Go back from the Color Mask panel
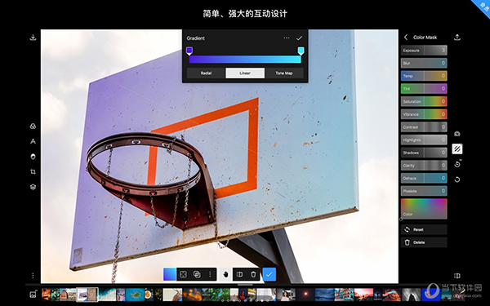The height and width of the screenshot is (306, 490). coord(406,38)
